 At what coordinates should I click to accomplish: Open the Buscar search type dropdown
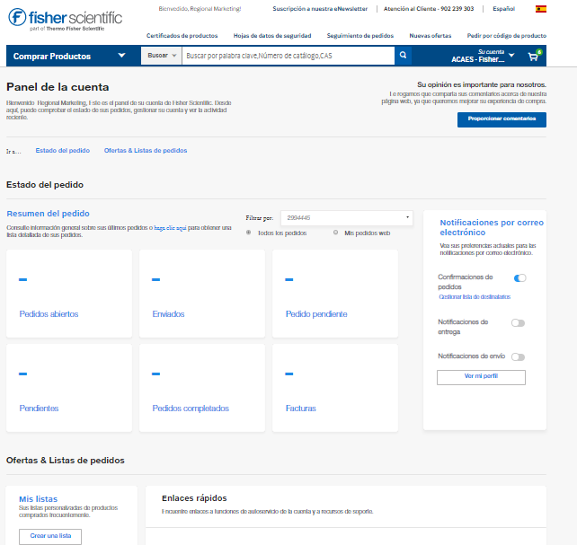[161, 56]
